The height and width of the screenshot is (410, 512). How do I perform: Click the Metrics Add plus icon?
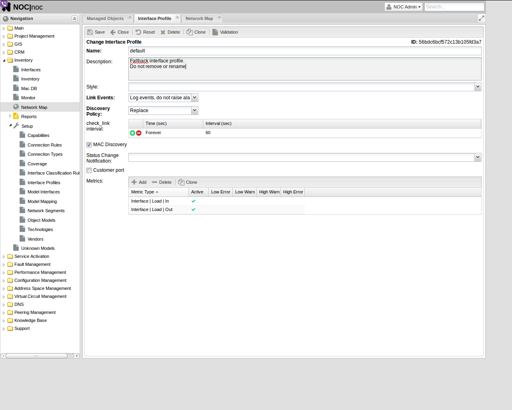pos(134,182)
